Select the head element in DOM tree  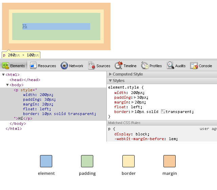pos(25,80)
